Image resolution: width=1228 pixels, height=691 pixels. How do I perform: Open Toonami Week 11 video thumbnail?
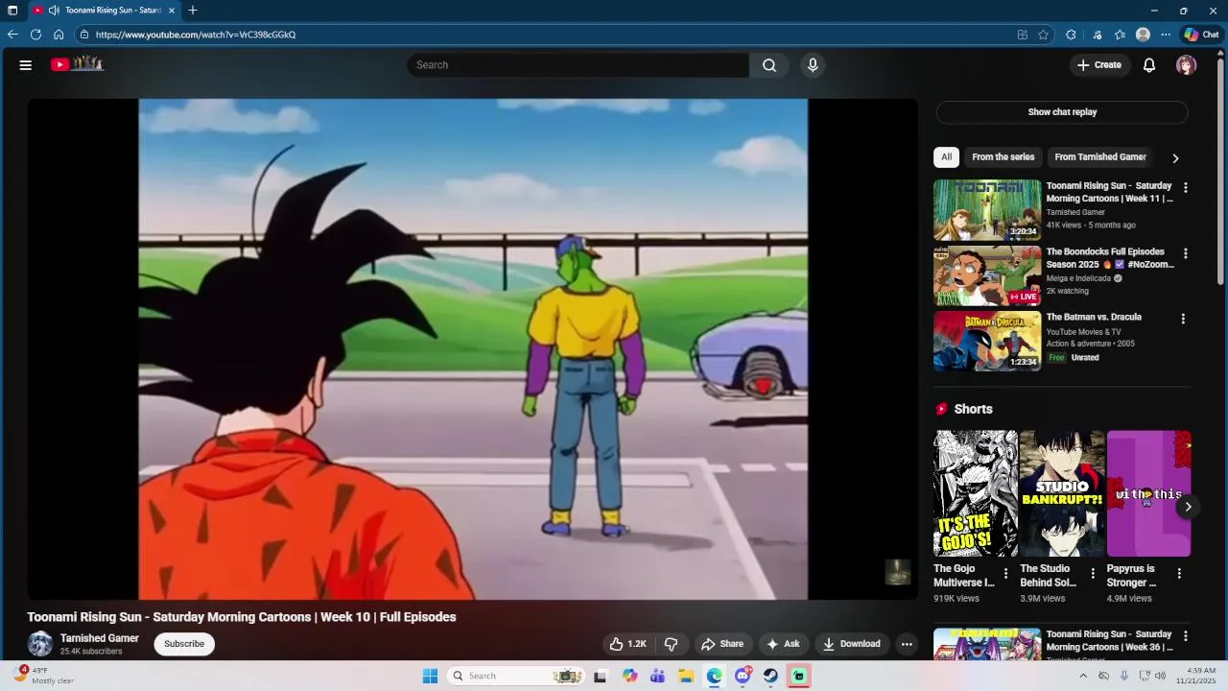point(987,209)
